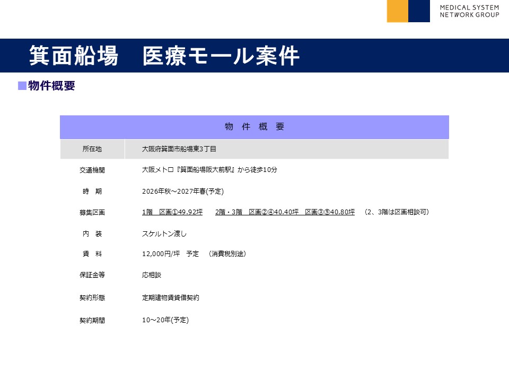Select the 契約期間 row label
This screenshot has width=509, height=381.
click(x=92, y=321)
